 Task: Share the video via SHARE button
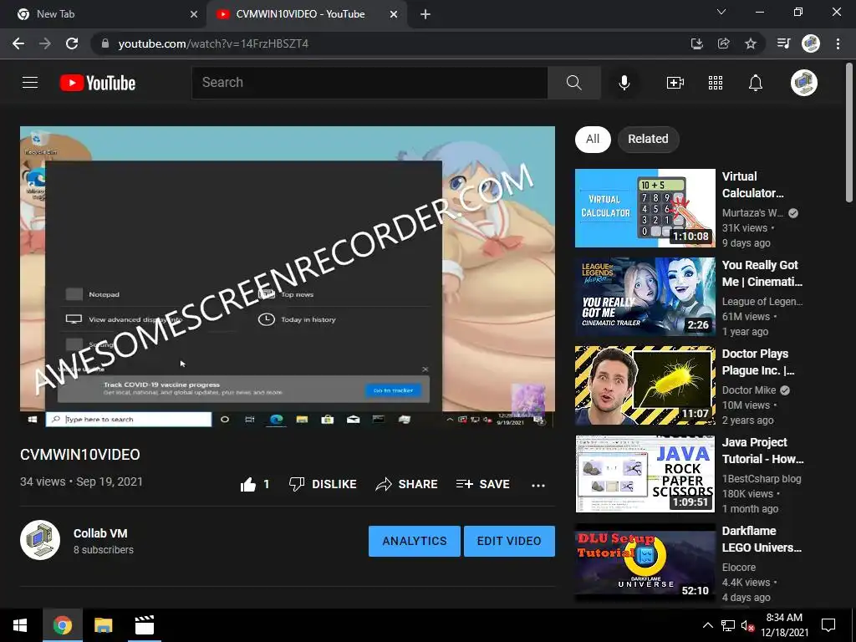pyautogui.click(x=407, y=484)
